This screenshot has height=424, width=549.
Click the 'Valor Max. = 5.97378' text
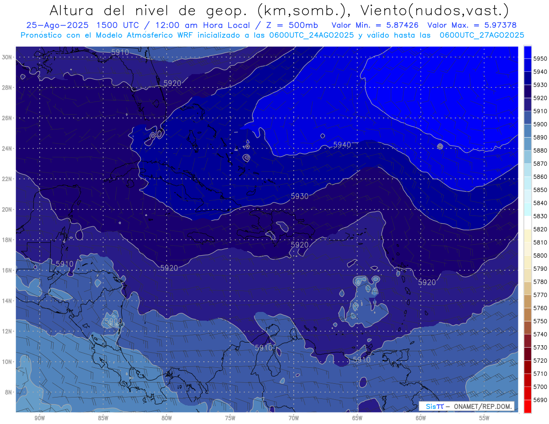coord(471,26)
